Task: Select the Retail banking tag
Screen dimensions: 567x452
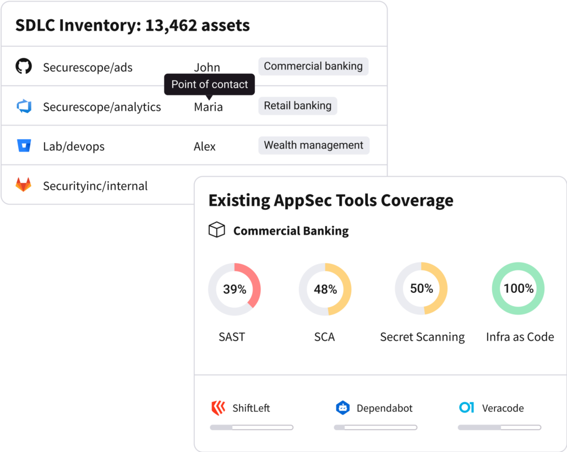Action: (x=298, y=106)
